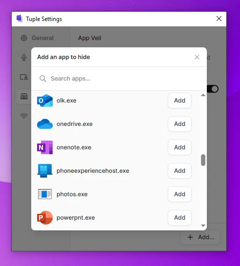The height and width of the screenshot is (266, 240).
Task: Add olk.exe to hidden apps
Action: pyautogui.click(x=180, y=101)
